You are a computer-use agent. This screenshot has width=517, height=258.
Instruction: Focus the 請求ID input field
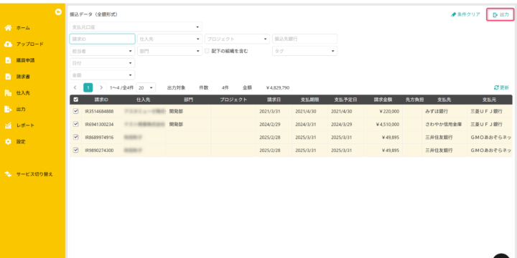(102, 39)
